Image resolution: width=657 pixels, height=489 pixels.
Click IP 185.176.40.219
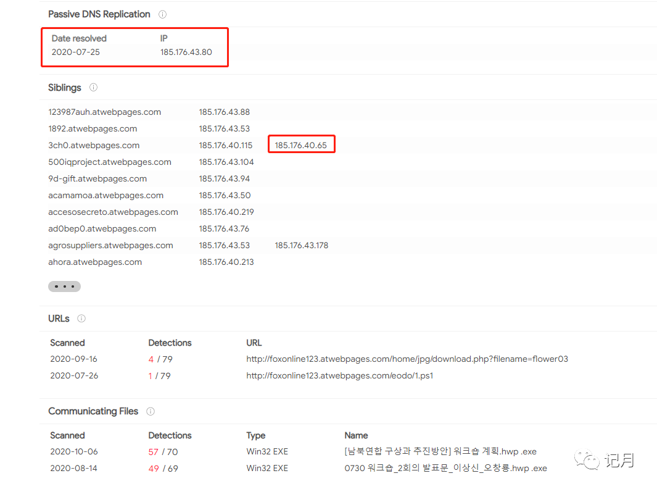[x=226, y=212]
